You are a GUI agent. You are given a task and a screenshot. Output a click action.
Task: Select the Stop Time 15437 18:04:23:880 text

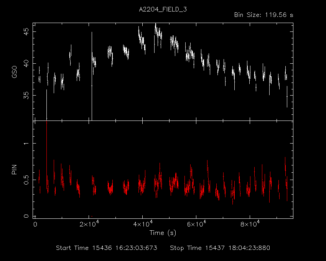220,248
